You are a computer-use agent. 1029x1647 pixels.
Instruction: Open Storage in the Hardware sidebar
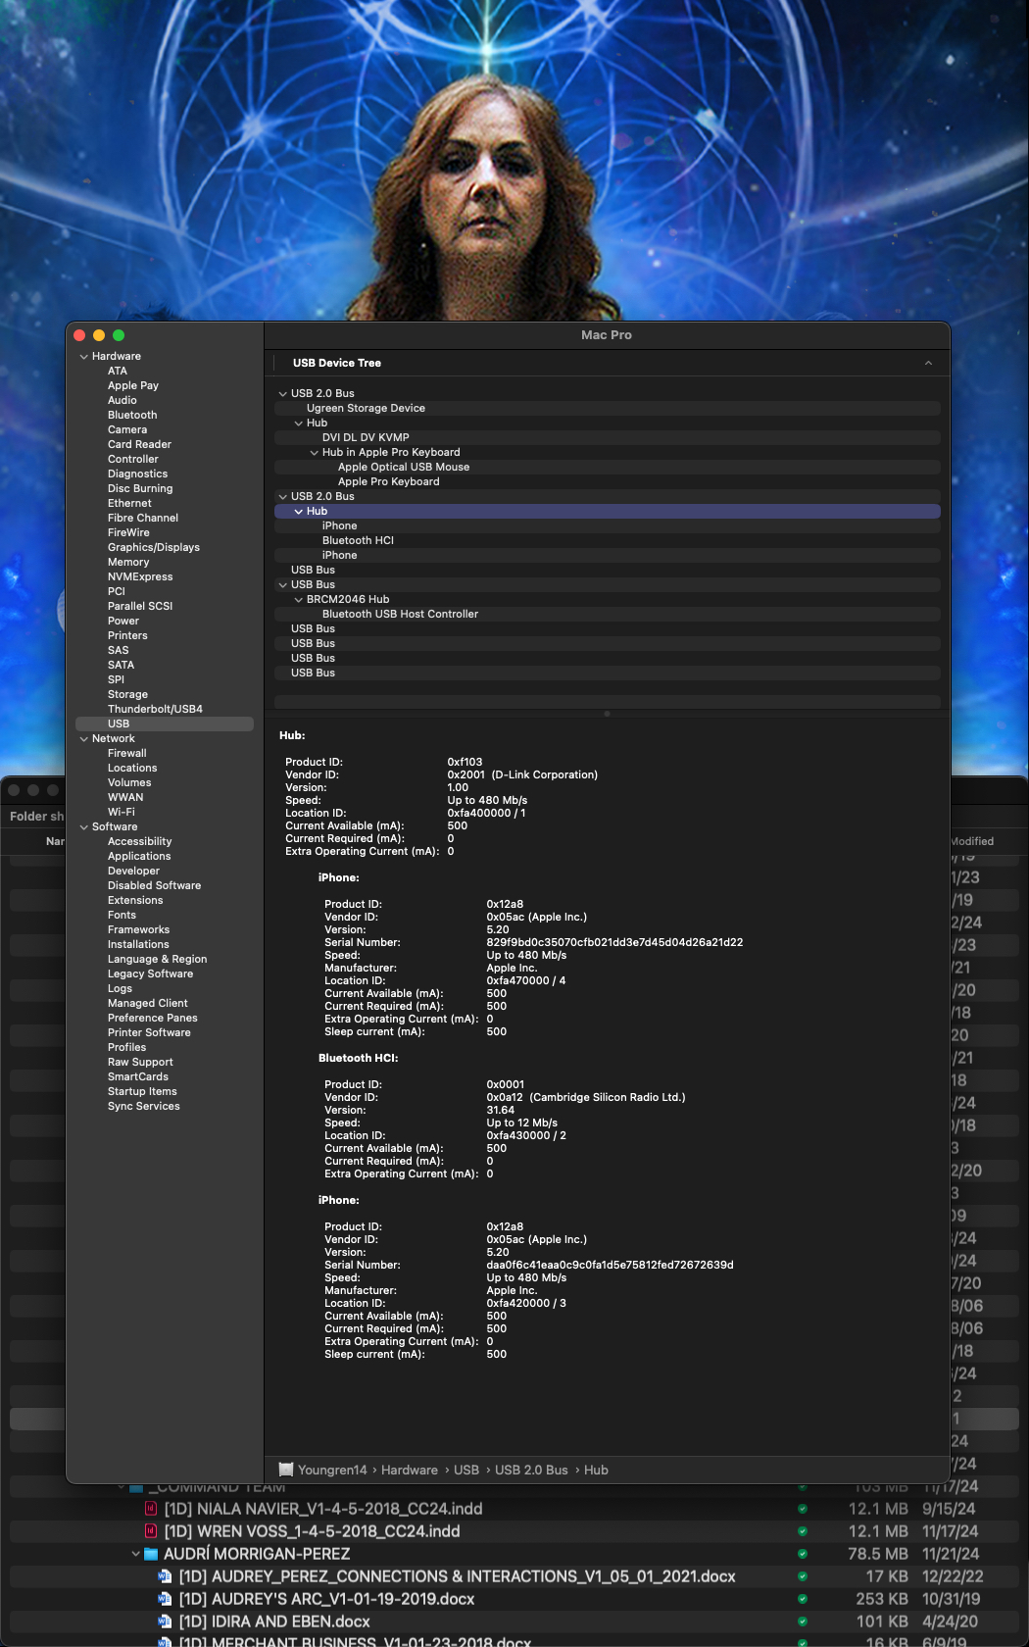(x=127, y=694)
